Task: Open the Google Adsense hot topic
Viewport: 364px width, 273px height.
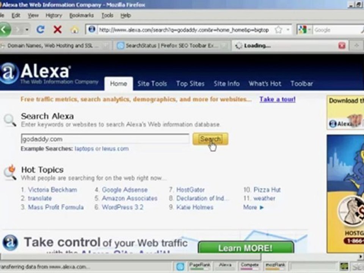Action: [x=125, y=190]
